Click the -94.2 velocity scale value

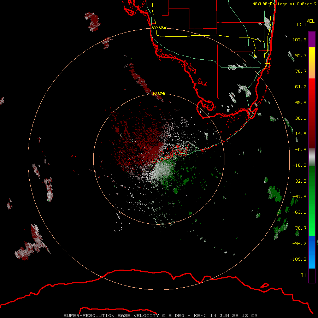299,243
